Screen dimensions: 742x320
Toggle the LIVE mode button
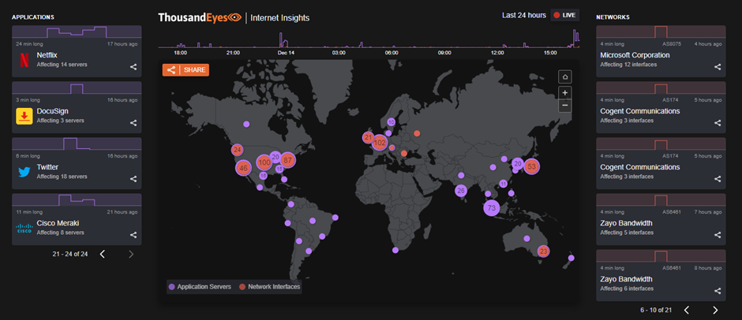pyautogui.click(x=564, y=15)
